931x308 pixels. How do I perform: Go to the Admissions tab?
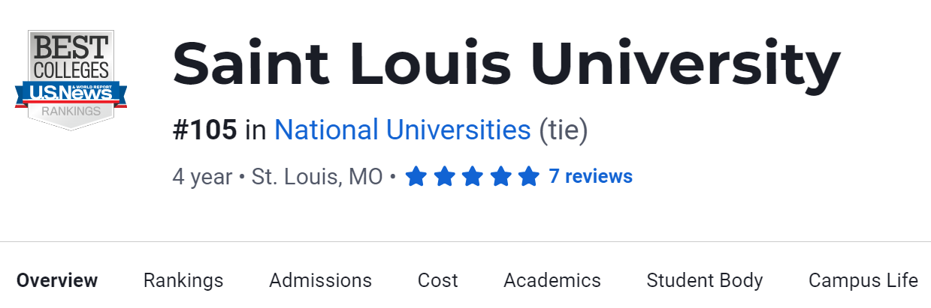click(x=320, y=280)
